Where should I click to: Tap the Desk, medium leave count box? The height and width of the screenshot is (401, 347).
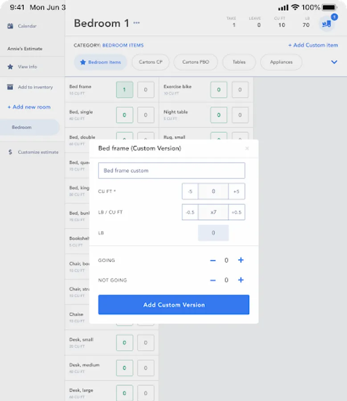pyautogui.click(x=146, y=368)
